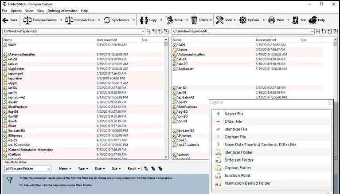Open the Type filter criteria dropdown
340x194 pixels.
83,169
